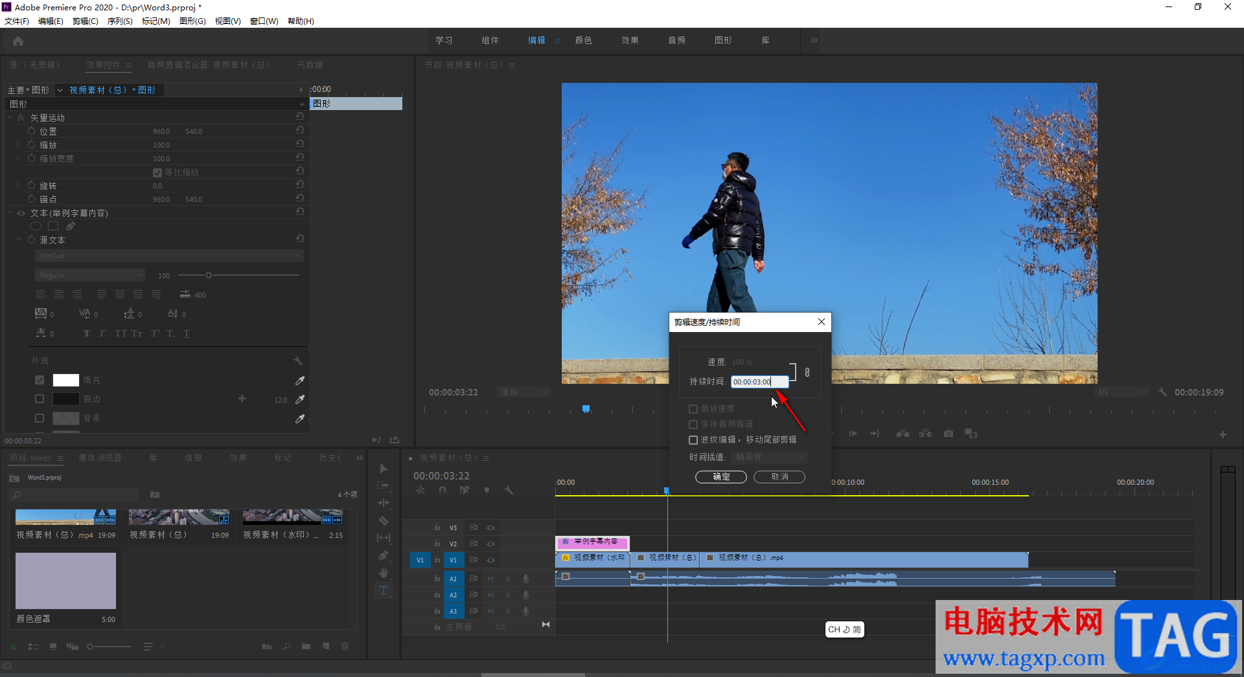Solo track A2
This screenshot has height=677, width=1244.
click(x=508, y=595)
